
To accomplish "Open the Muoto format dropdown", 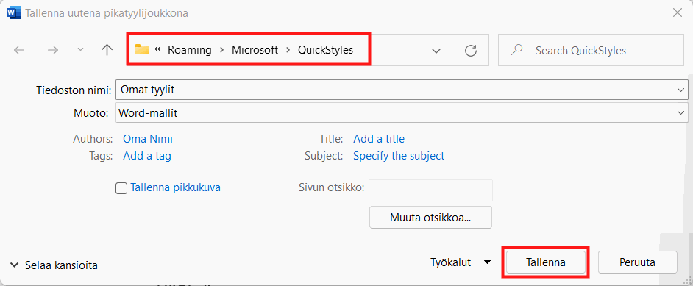I will (x=401, y=113).
